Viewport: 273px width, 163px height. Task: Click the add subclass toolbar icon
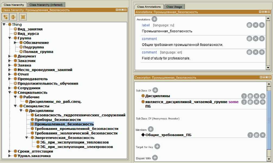pos(5,17)
